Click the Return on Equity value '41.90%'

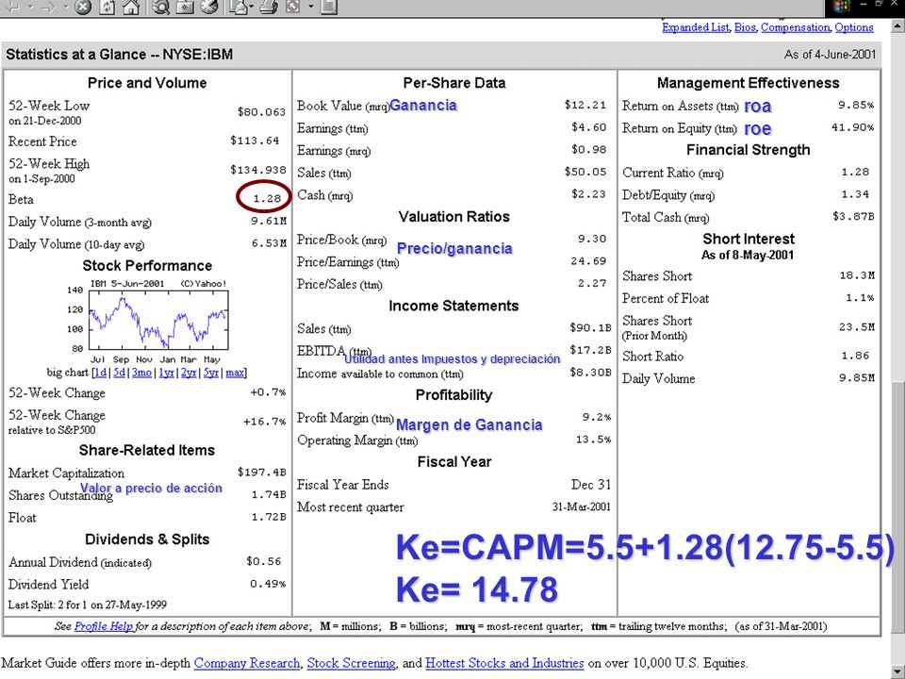click(852, 127)
